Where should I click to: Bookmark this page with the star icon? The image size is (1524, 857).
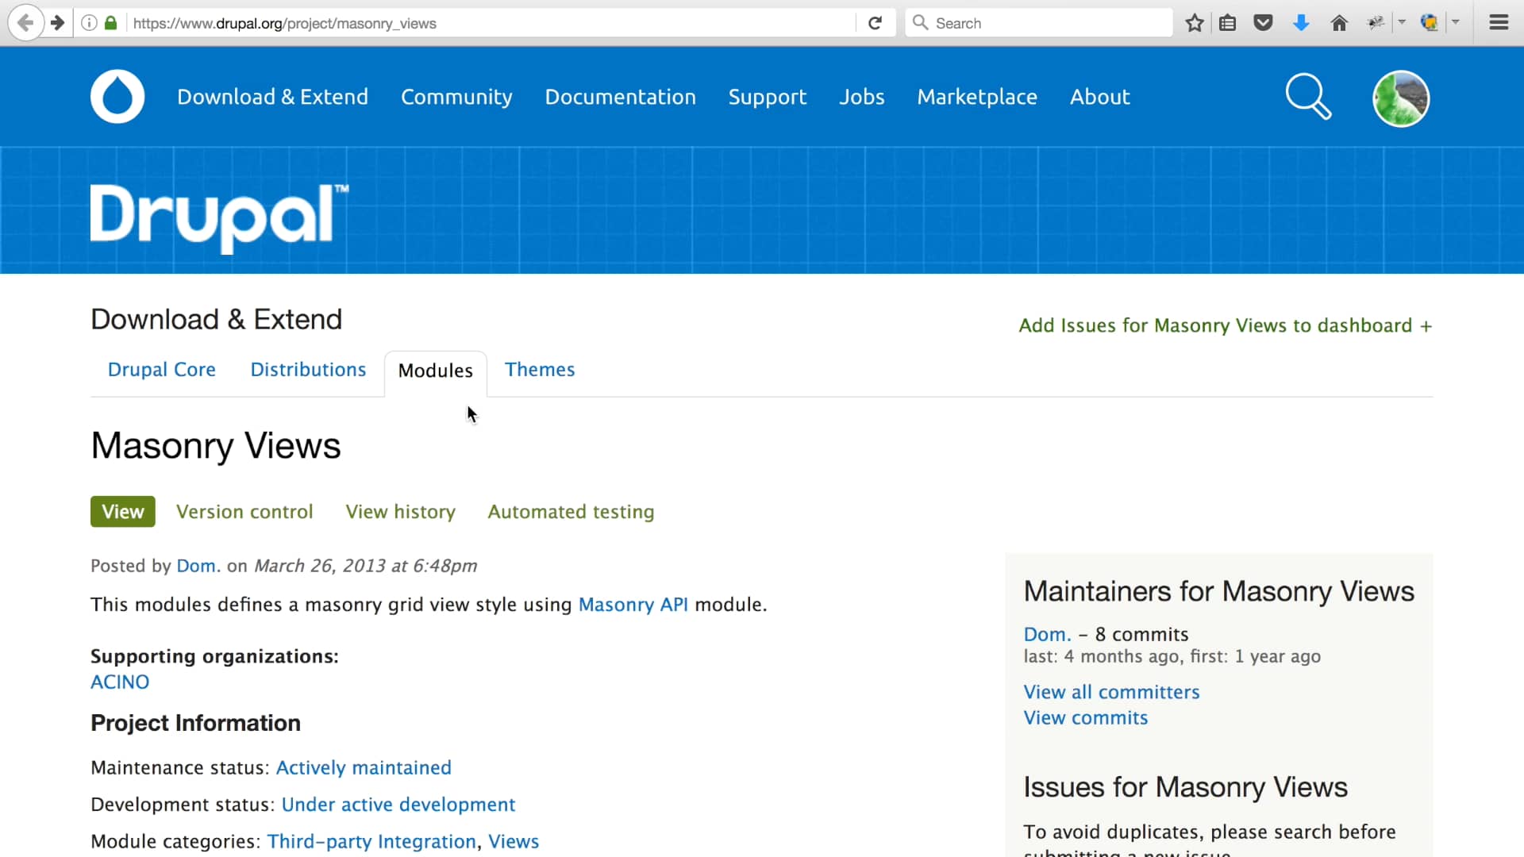click(x=1195, y=22)
